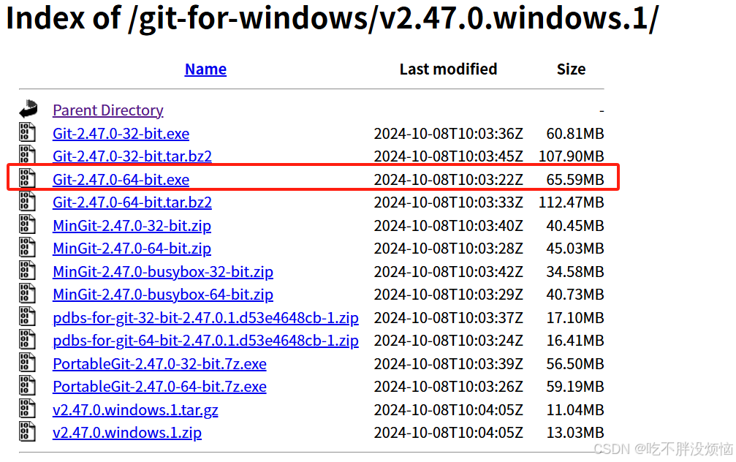Click the file icon beside Git-2.47.0-64-bit.tar.bz2

[27, 201]
